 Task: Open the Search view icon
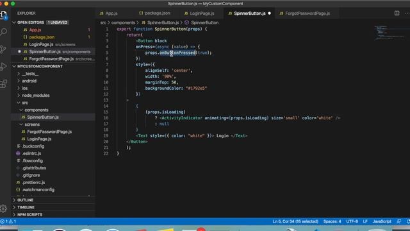tap(4, 32)
